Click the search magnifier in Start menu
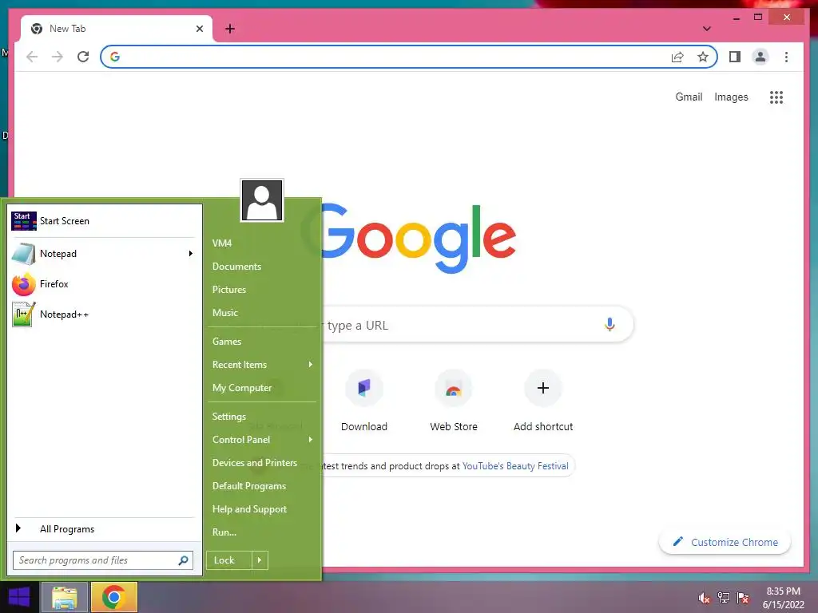The width and height of the screenshot is (818, 613). click(183, 560)
